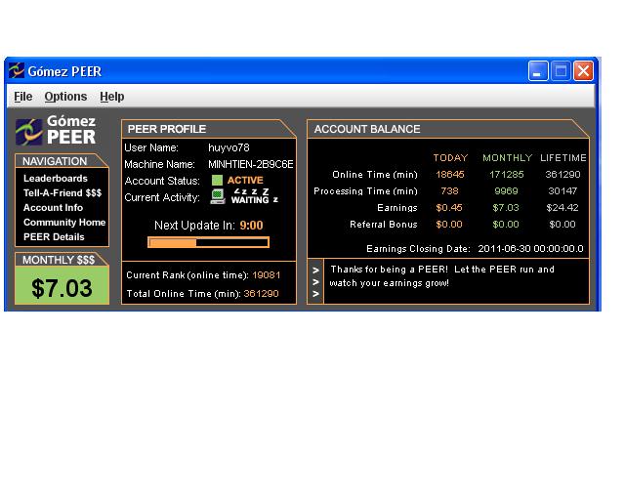Click the disabled maximize window button
Viewport: 625px width, 500px height.
click(x=561, y=71)
